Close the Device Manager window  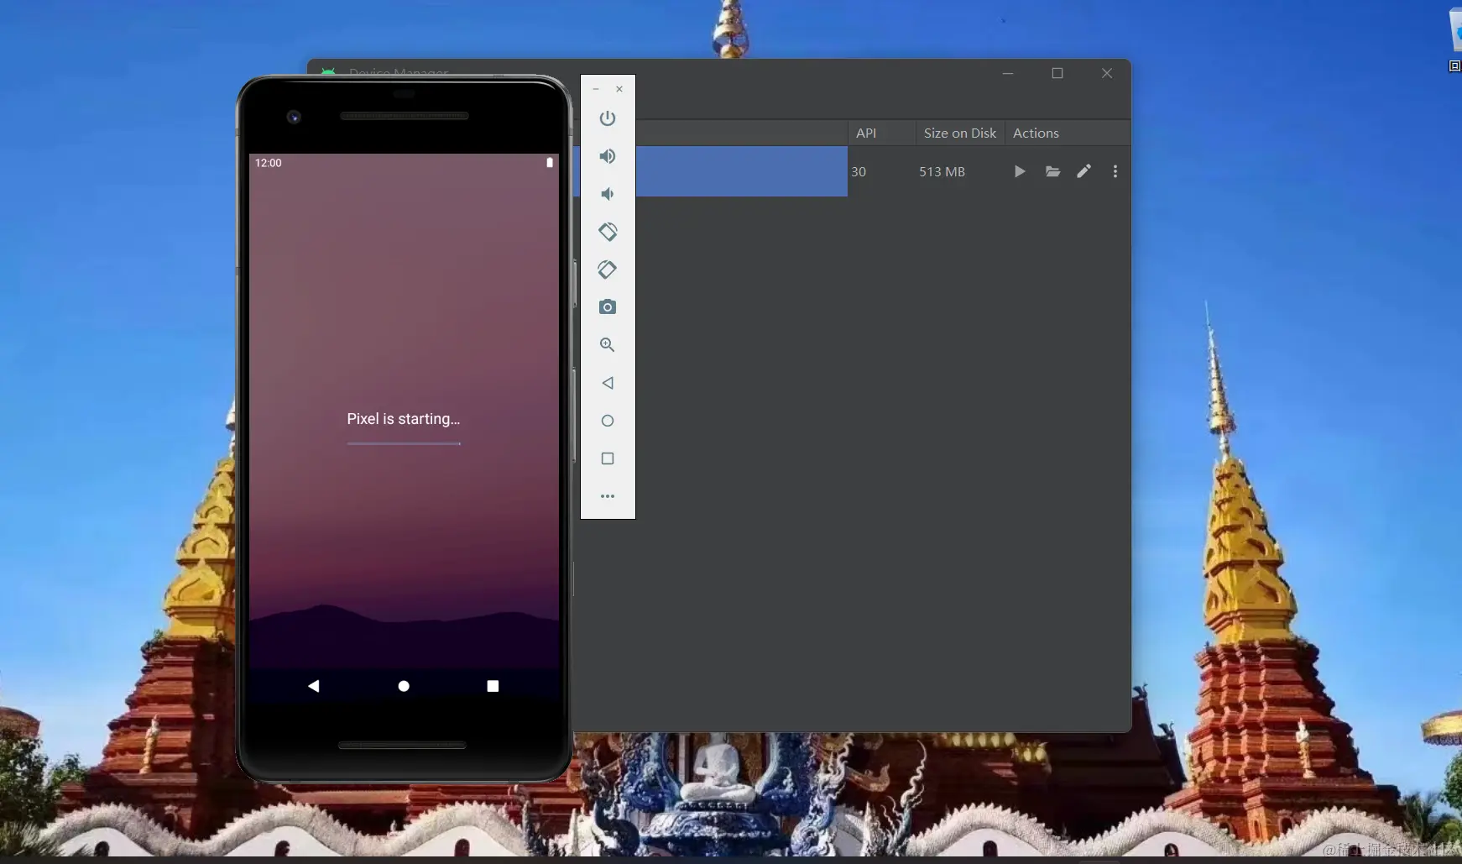coord(1107,73)
